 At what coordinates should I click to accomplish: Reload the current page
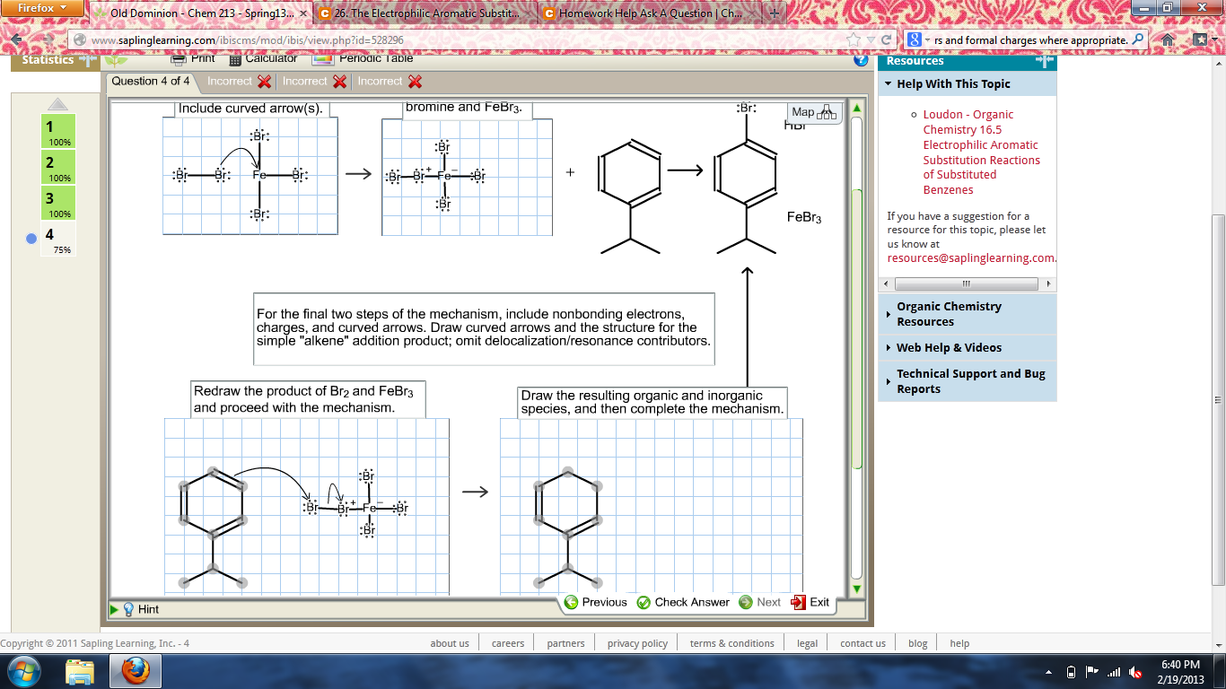[x=886, y=40]
